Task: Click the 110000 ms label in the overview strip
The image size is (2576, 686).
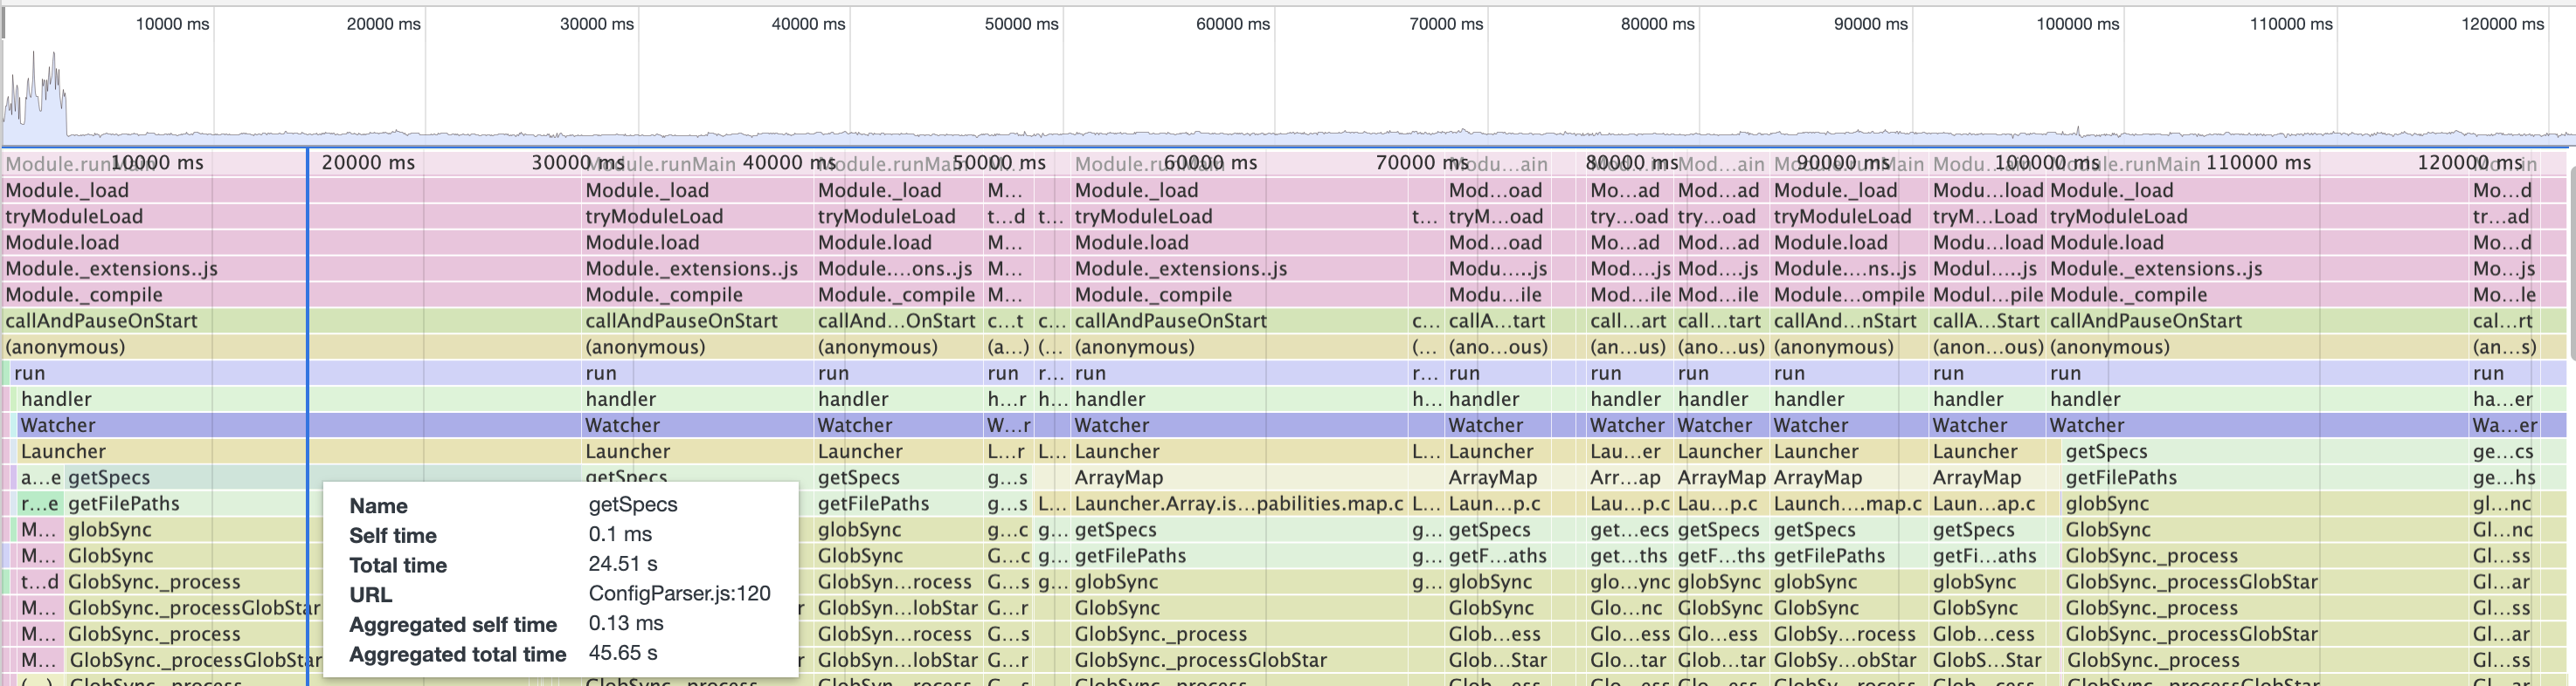Action: [2290, 24]
